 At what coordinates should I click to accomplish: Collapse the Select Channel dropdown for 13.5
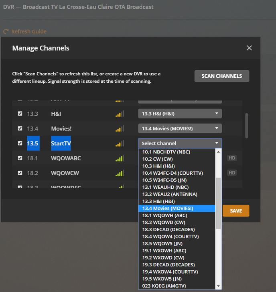[x=180, y=143]
